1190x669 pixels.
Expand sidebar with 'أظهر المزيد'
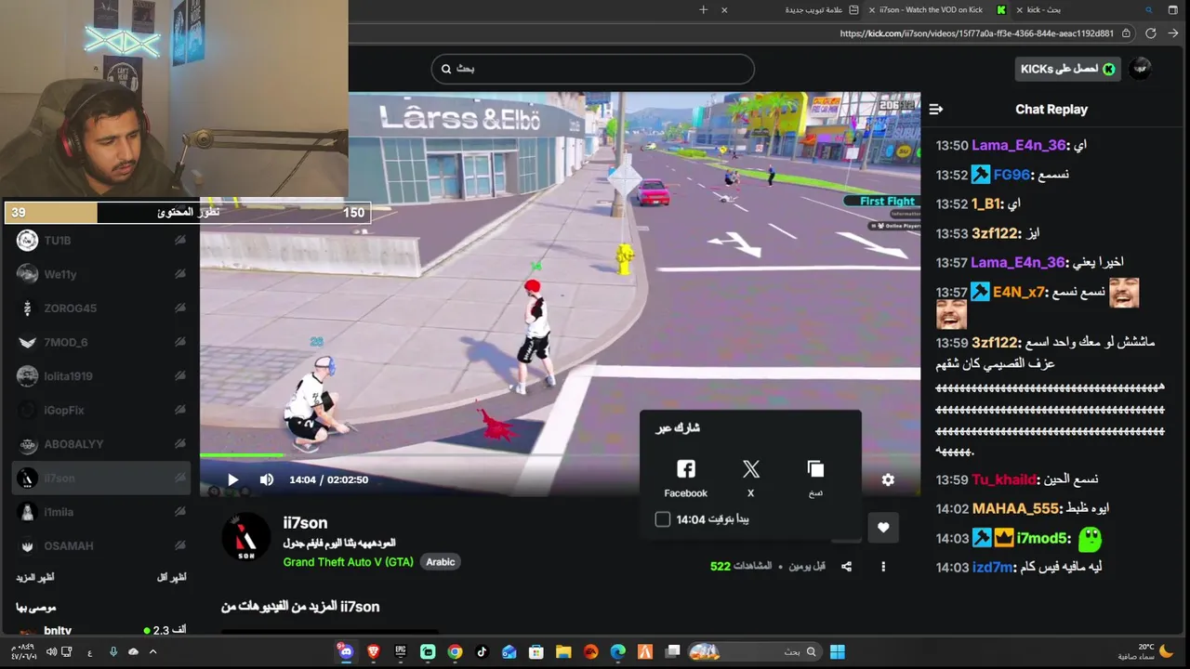tap(35, 577)
